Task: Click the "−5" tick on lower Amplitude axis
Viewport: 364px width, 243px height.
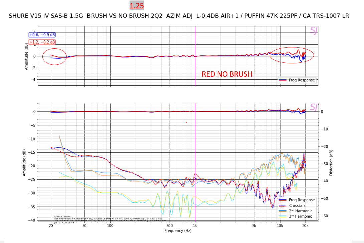Action: coord(33,125)
